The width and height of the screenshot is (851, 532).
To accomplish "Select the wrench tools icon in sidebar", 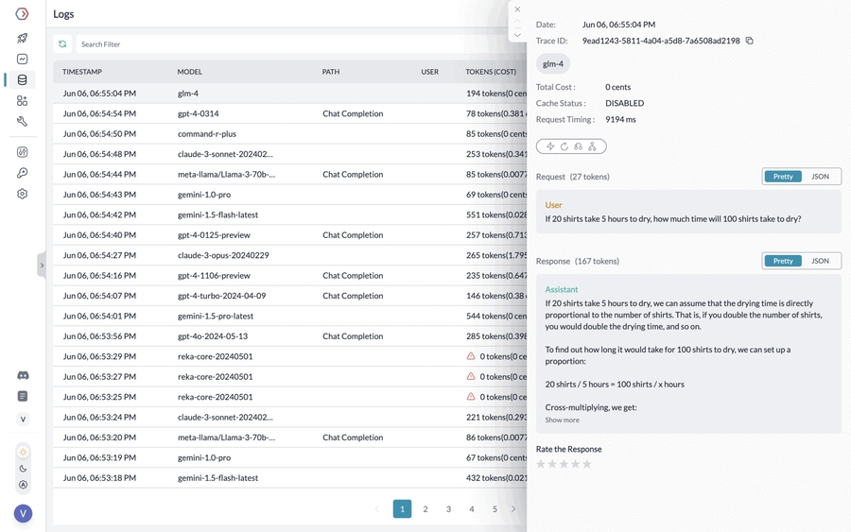I will click(23, 122).
